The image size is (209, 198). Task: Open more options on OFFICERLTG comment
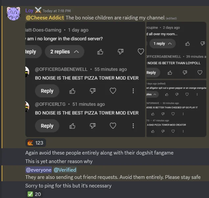(133, 126)
